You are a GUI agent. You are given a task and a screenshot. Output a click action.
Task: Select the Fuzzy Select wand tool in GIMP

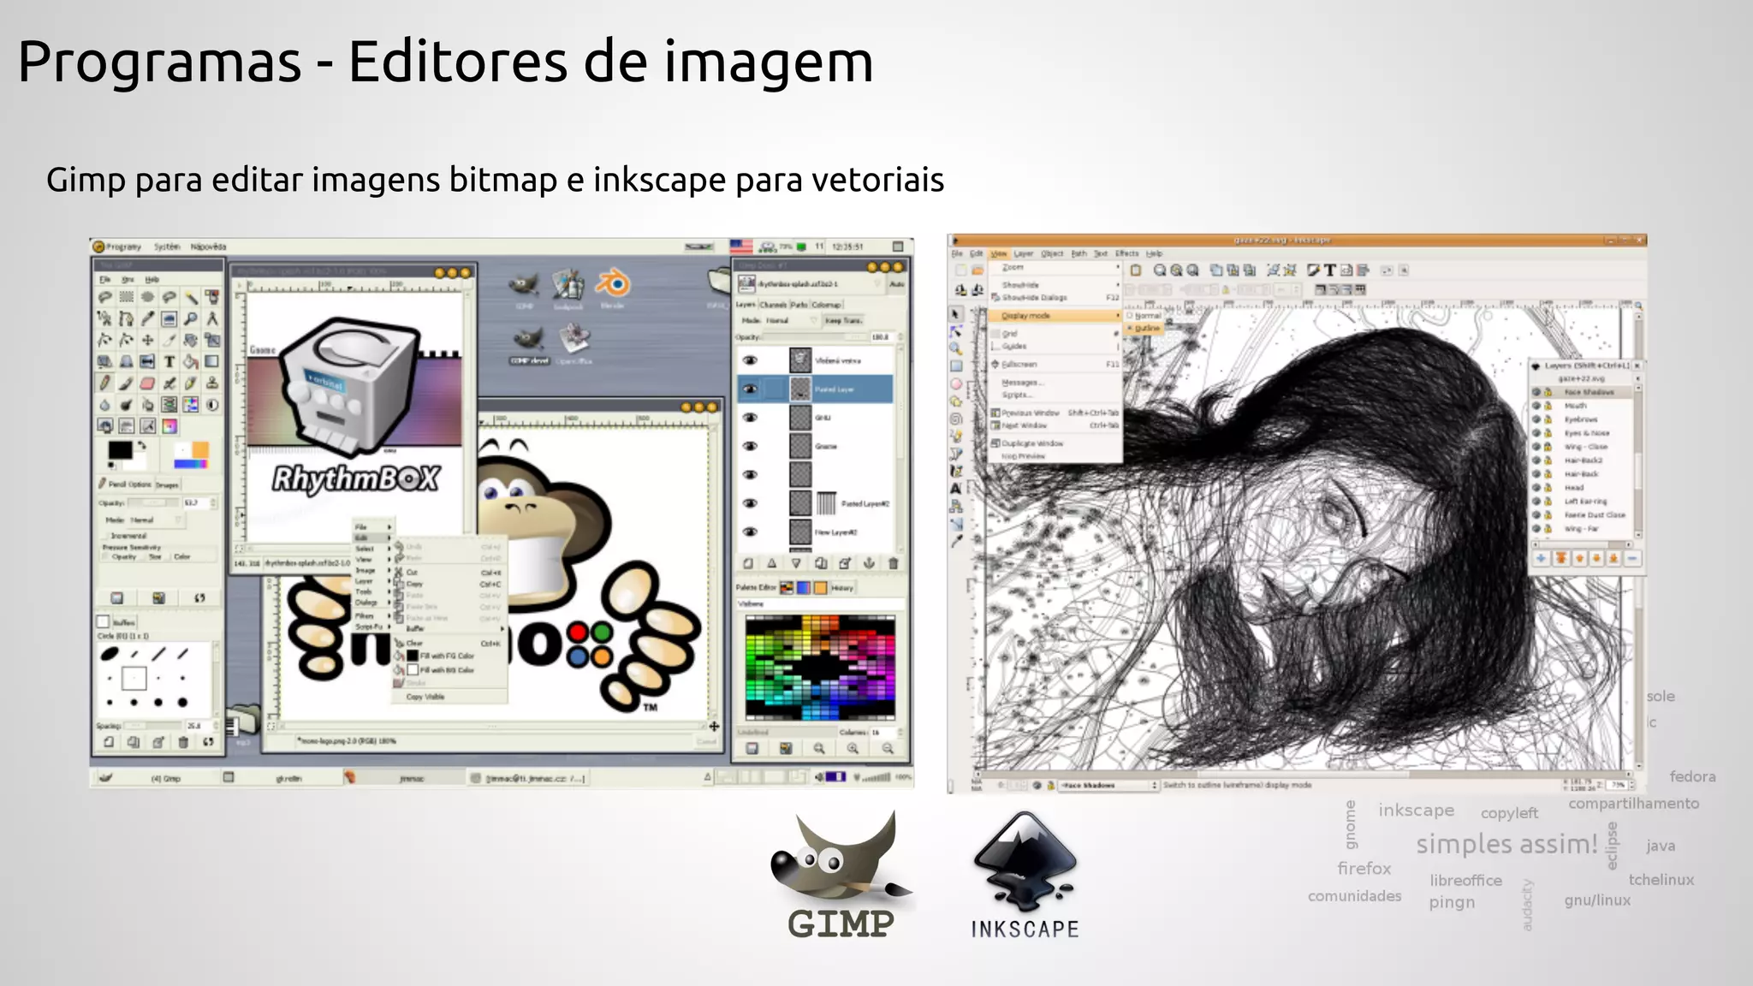pyautogui.click(x=190, y=297)
